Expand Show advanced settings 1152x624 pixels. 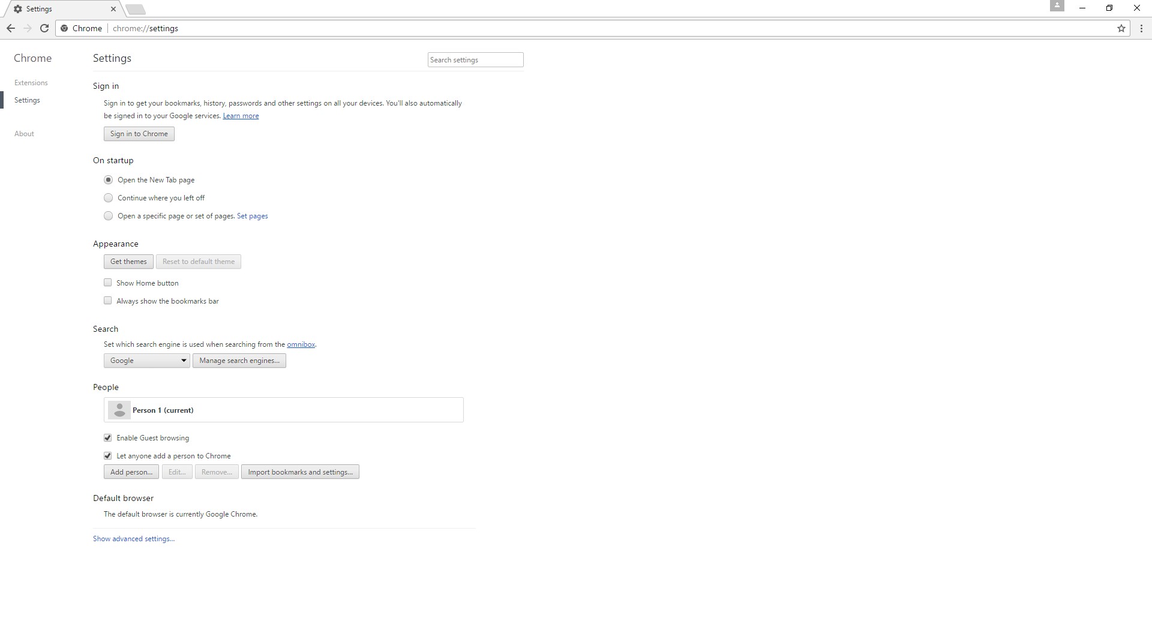coord(134,539)
